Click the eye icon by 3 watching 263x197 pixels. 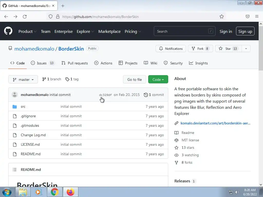(176, 155)
